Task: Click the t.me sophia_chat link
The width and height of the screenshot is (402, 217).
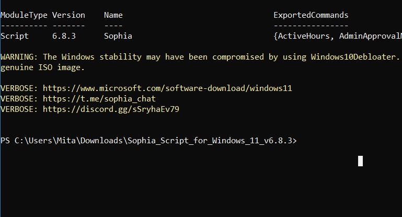Action: click(99, 99)
